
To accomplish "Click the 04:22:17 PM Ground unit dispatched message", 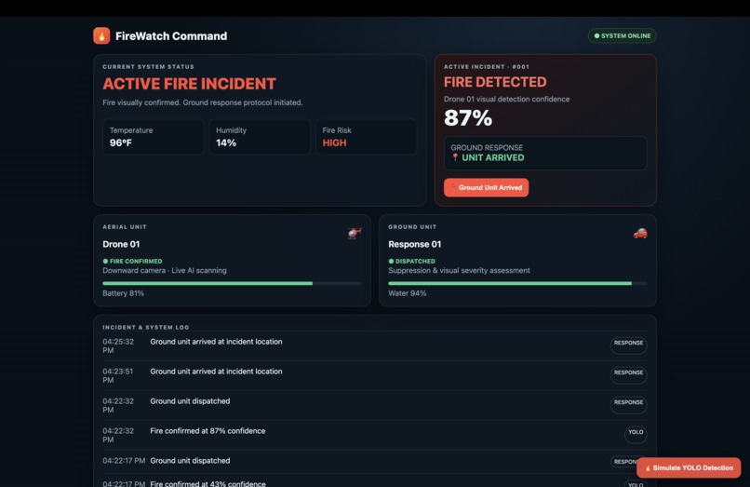I will point(190,461).
